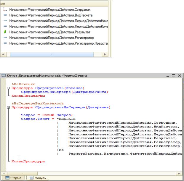Click the green resource icon beside Результат
The height and width of the screenshot is (181, 184).
(5, 32)
